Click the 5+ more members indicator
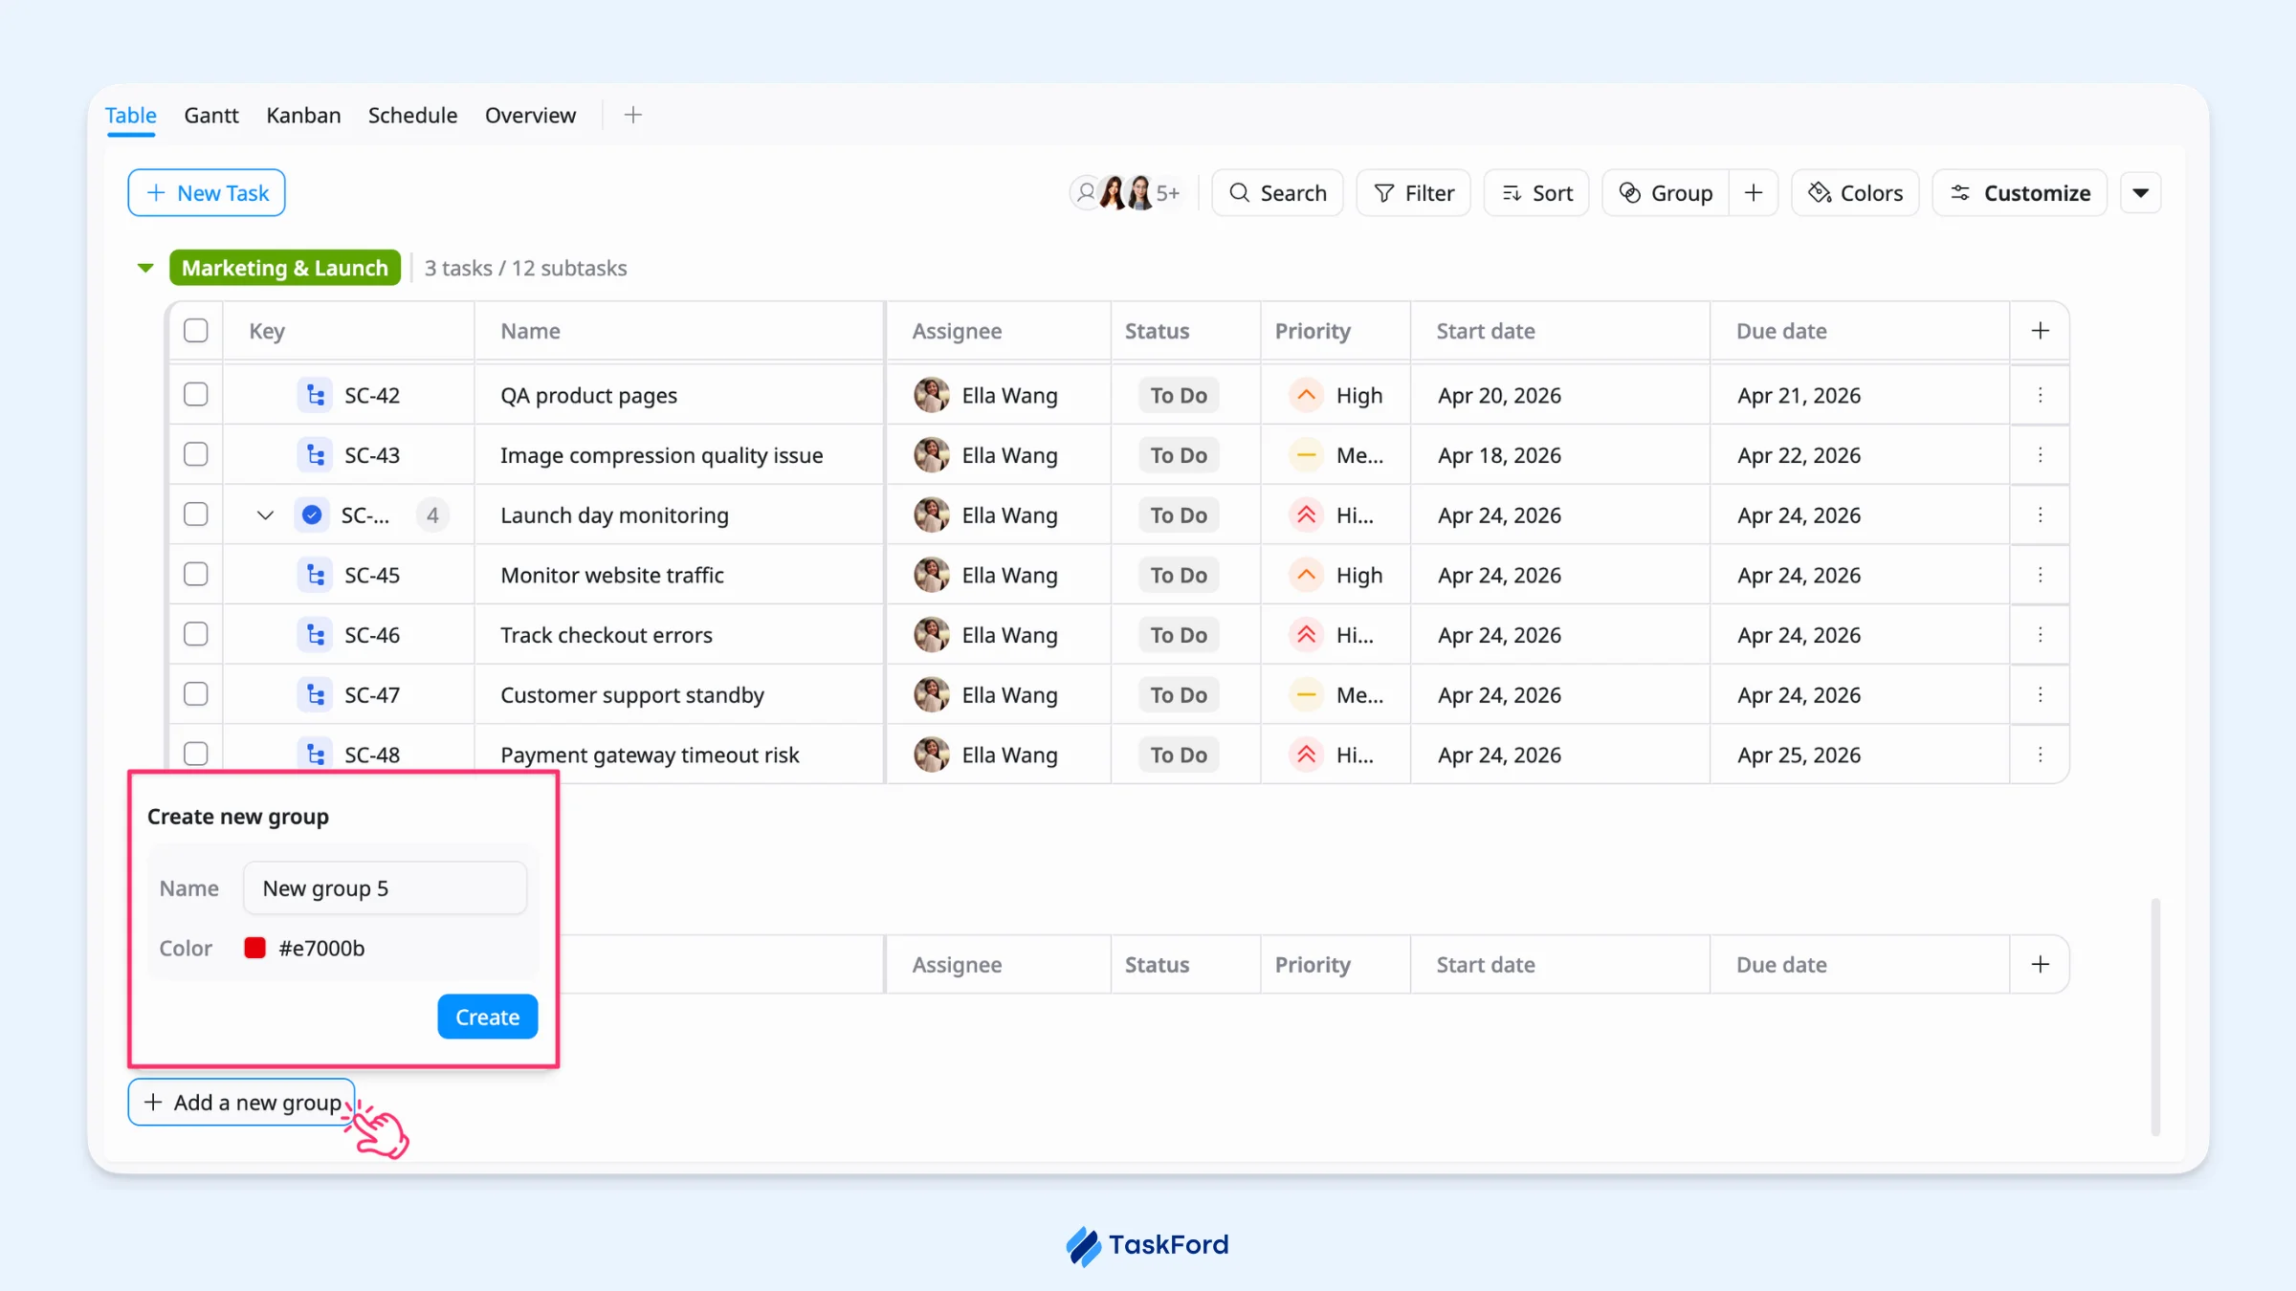The image size is (2296, 1291). point(1168,193)
